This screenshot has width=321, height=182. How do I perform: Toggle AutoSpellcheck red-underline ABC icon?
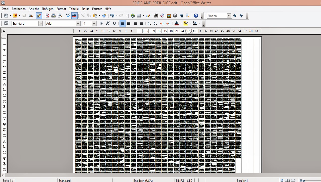pyautogui.click(x=74, y=16)
